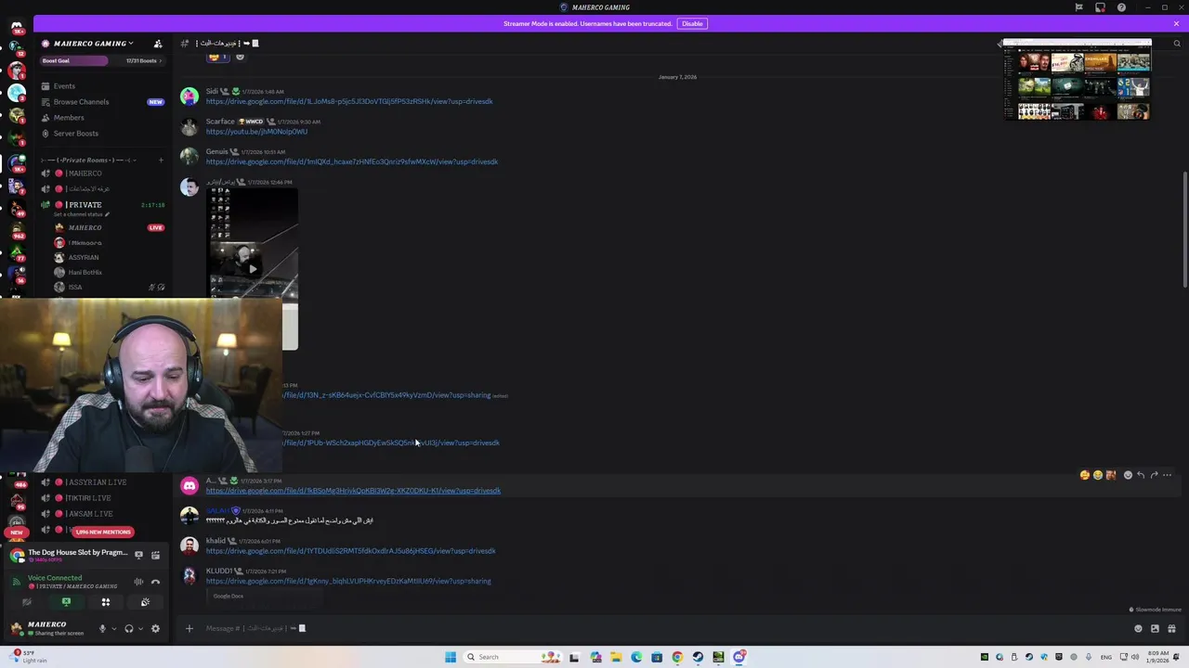Screen dimensions: 1189x668
Task: Click the invite people icon beside server name
Action: point(158,44)
